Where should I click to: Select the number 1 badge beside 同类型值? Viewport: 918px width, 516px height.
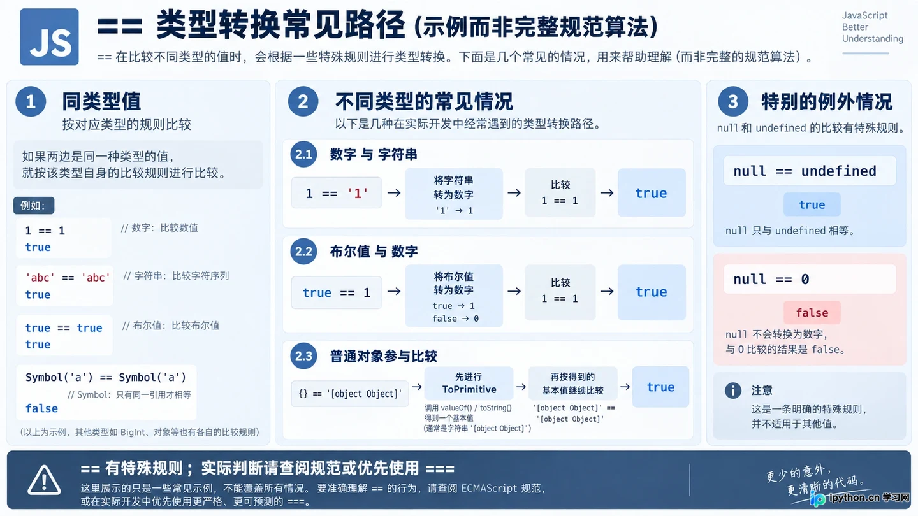click(x=31, y=102)
